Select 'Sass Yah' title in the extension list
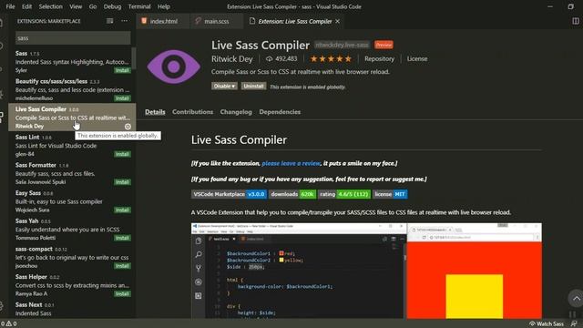 [x=26, y=220]
